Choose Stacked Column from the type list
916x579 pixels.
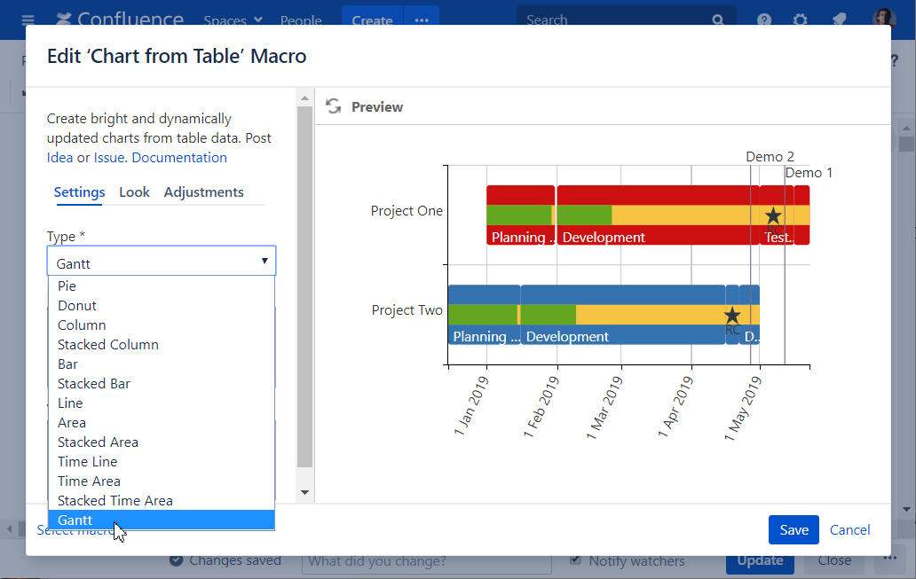(108, 345)
